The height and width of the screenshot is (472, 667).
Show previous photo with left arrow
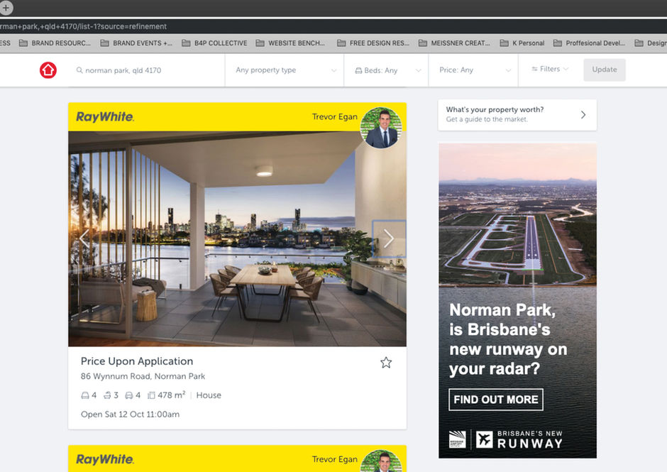point(84,238)
